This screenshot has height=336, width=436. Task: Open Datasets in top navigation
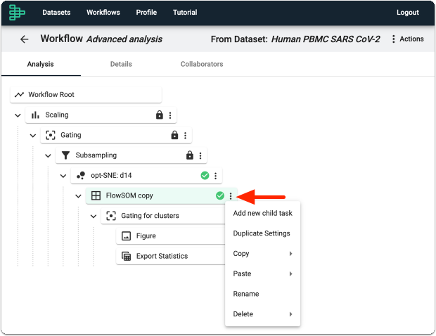tap(56, 13)
